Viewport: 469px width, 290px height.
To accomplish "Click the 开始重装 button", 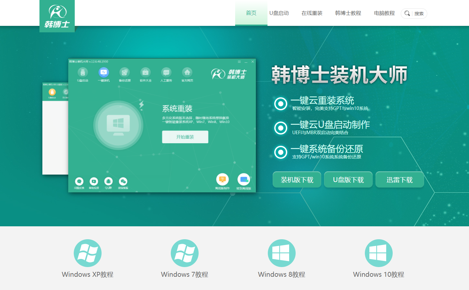I will click(185, 137).
